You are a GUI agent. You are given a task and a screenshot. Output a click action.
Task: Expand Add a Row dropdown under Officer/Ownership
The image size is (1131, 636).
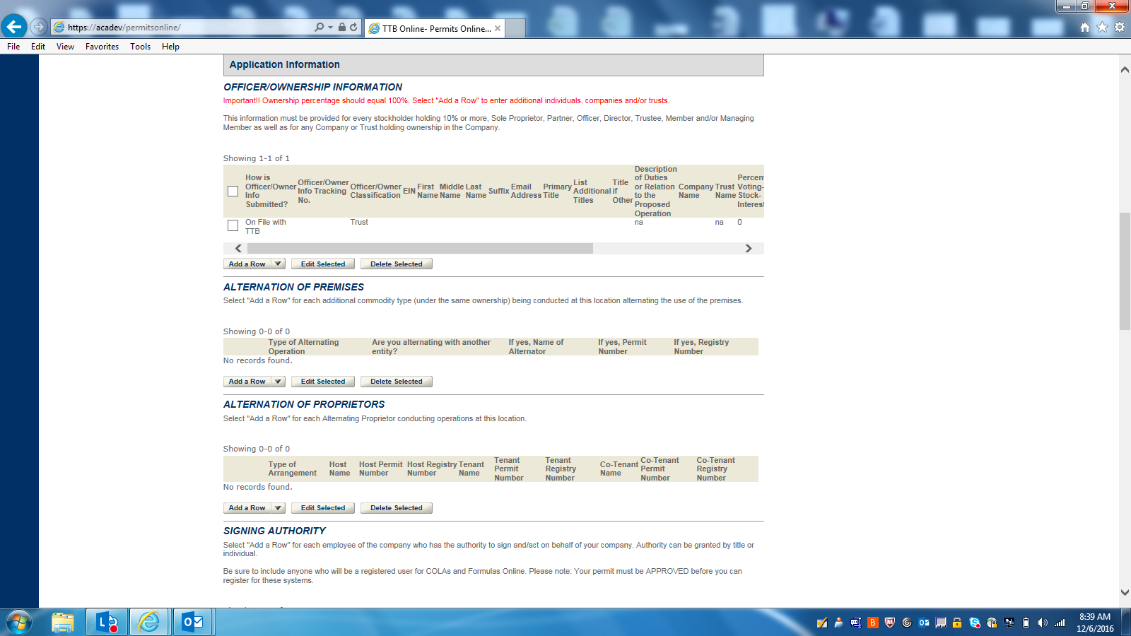click(x=278, y=264)
